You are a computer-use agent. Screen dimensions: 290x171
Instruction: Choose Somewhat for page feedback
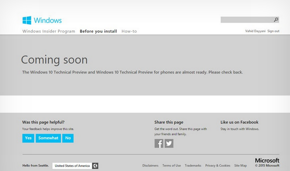coord(48,138)
